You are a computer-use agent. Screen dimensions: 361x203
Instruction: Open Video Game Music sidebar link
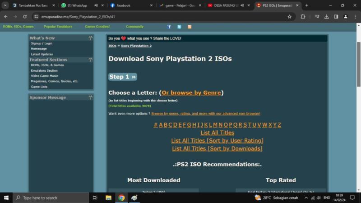(x=44, y=76)
